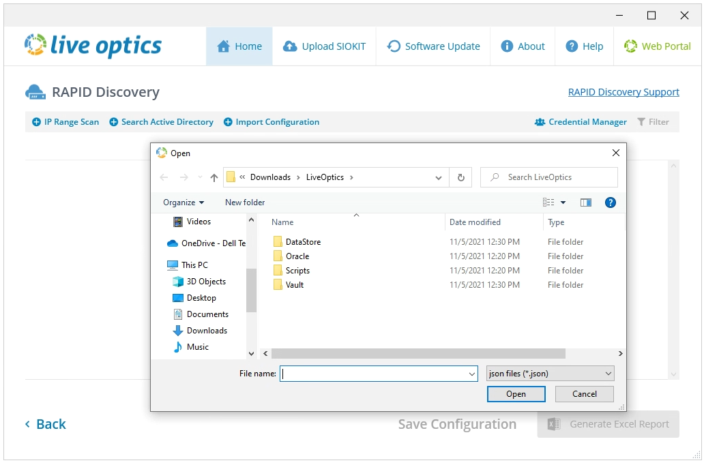Click Downloads in the address path
This screenshot has height=465, width=704.
[x=270, y=177]
